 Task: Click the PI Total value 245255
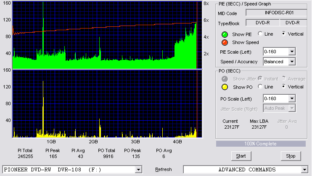25,156
